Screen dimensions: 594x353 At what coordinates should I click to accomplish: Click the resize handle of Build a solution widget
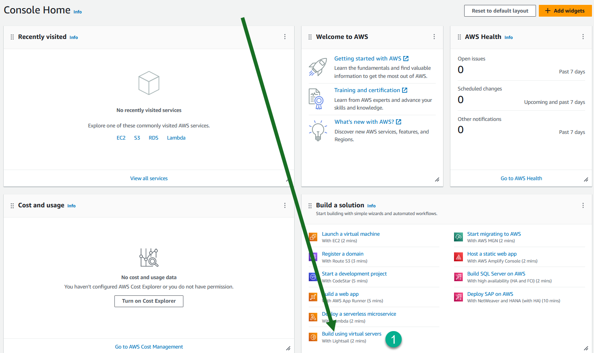click(x=586, y=348)
